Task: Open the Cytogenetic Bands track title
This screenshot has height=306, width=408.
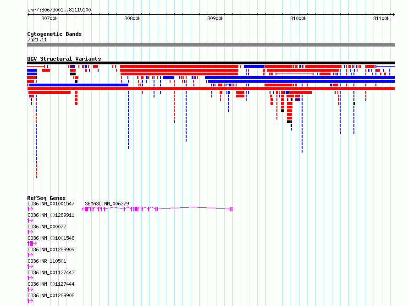Action: (55, 34)
